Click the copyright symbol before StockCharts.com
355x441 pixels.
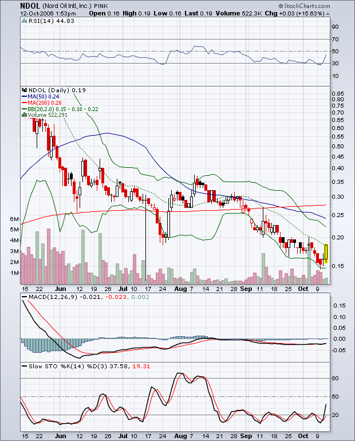coord(281,6)
